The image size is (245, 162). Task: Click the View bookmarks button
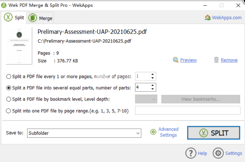coord(201,99)
